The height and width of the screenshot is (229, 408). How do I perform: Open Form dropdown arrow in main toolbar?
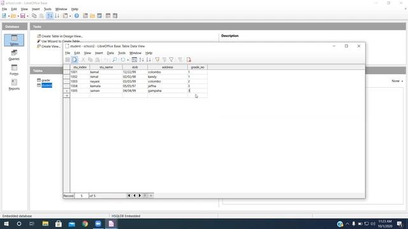point(70,16)
